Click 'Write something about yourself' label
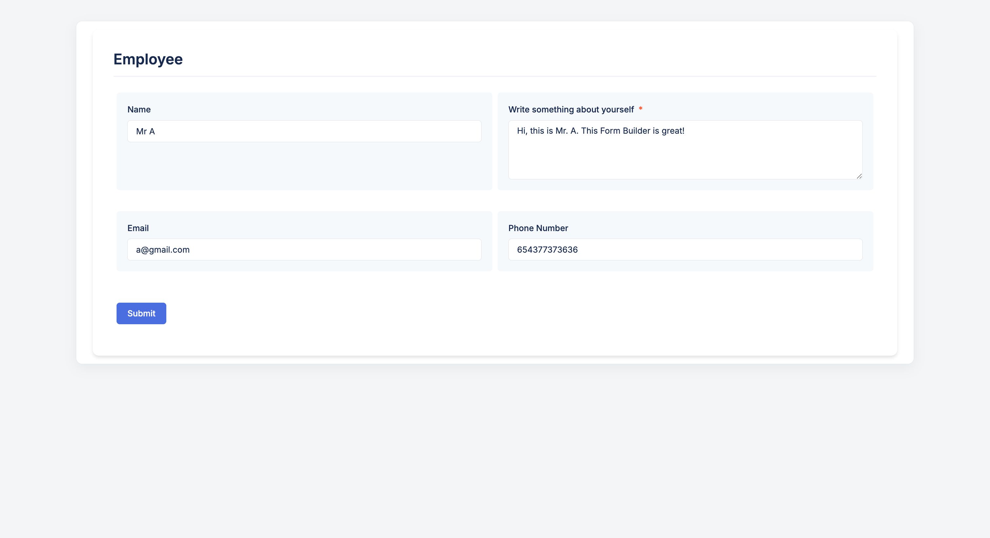 tap(571, 109)
